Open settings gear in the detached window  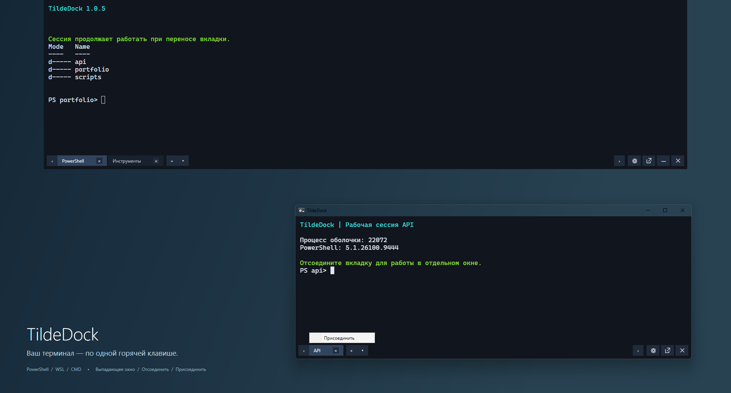coord(653,350)
